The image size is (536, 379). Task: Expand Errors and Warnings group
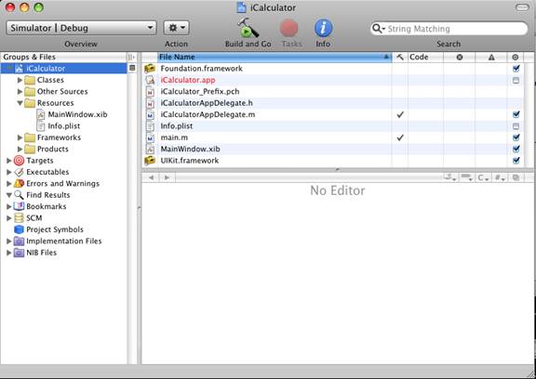(9, 184)
